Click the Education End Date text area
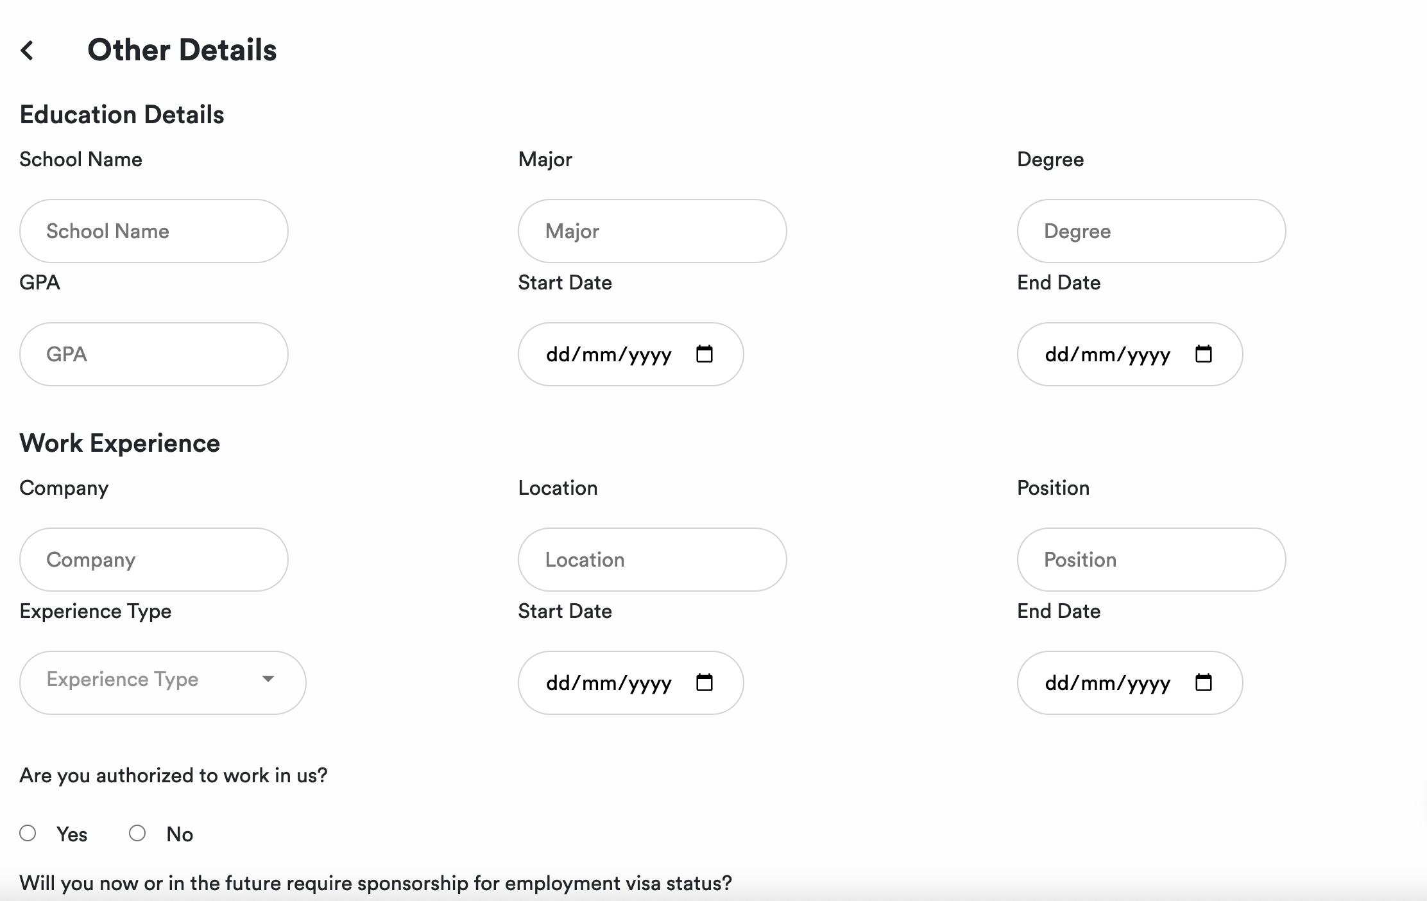Screen dimensions: 1427x901 click(x=1108, y=354)
